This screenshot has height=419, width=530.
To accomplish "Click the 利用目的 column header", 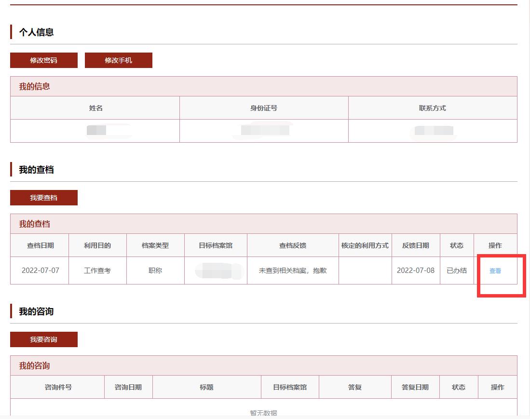I will pos(97,245).
